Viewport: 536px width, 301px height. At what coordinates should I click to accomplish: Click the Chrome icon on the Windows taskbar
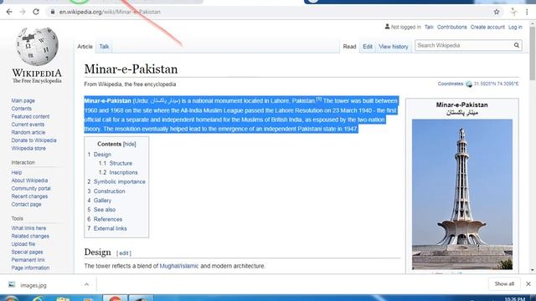[x=115, y=298]
